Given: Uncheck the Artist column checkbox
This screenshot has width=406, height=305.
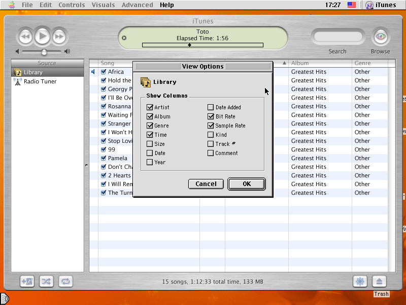Looking at the screenshot, I should click(150, 107).
